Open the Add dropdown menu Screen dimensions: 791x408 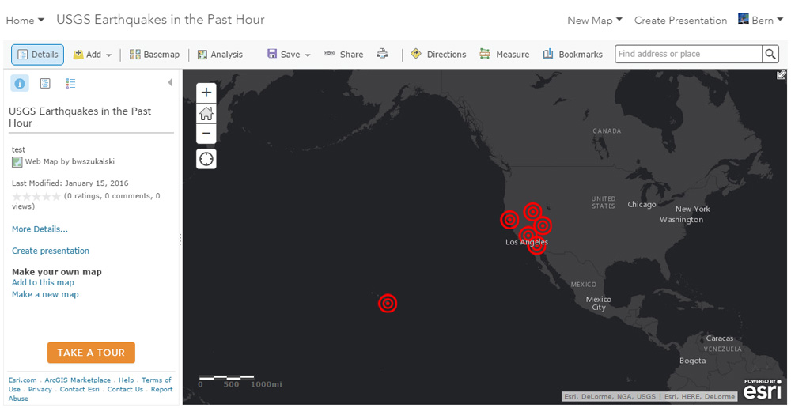pos(93,55)
